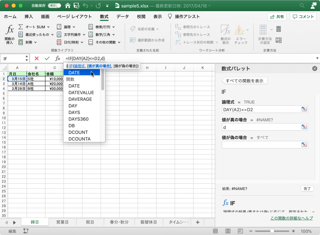Expand the formula bar chevron
Image resolution: width=320 pixels, height=235 pixels.
coord(317,59)
